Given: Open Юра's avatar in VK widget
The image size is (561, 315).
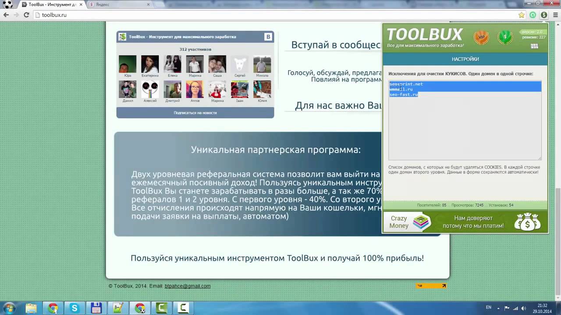Looking at the screenshot, I should pyautogui.click(x=128, y=64).
